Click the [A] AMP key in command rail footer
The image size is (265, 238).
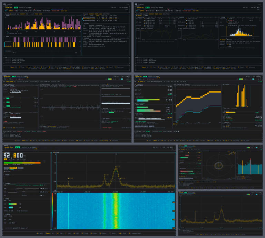(76, 233)
